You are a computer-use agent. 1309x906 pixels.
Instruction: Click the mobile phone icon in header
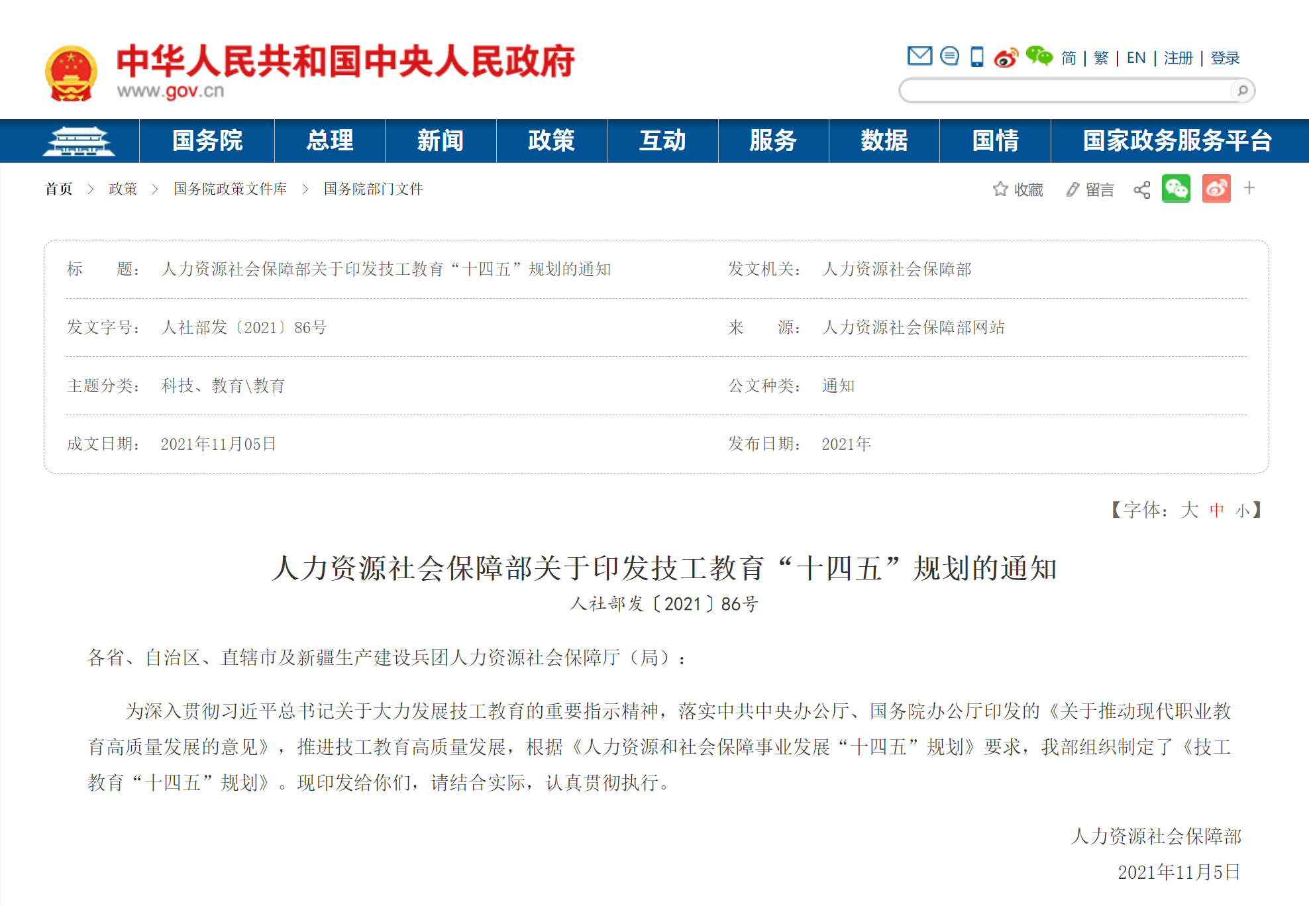[x=976, y=57]
